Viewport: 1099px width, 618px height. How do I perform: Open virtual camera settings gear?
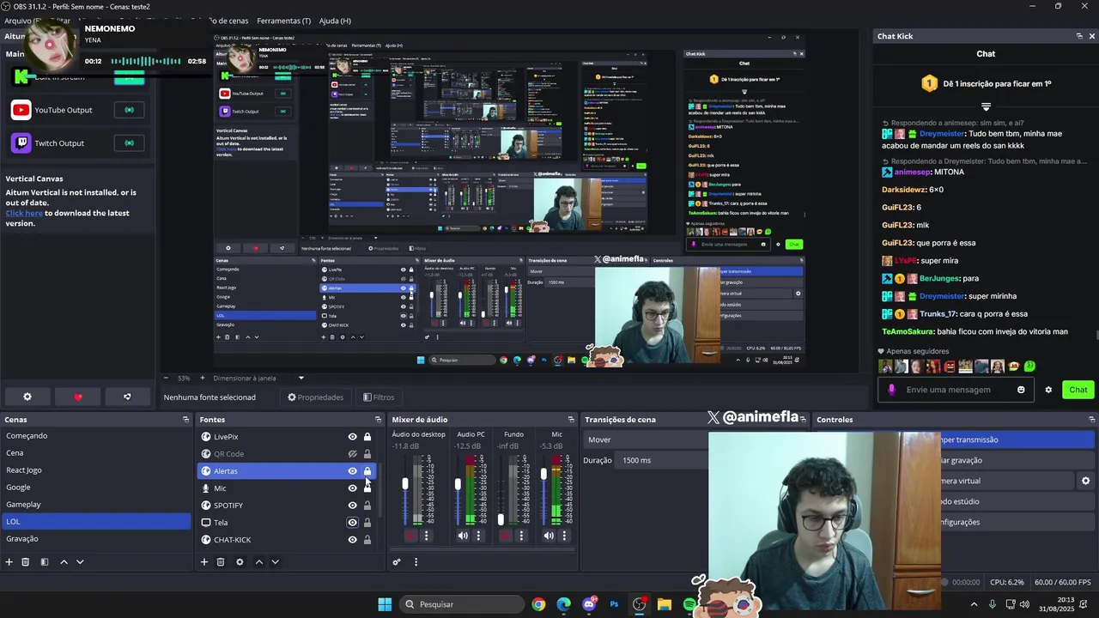tap(1085, 481)
